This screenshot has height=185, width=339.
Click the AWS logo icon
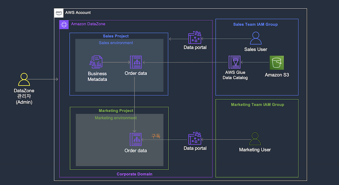(x=59, y=13)
